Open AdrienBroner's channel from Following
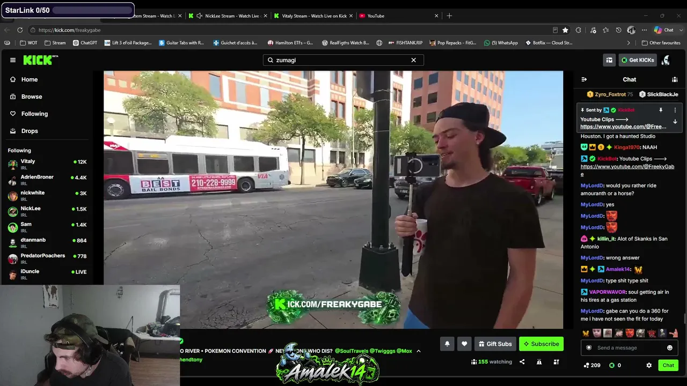Viewport: 687px width, 386px height. point(47,180)
